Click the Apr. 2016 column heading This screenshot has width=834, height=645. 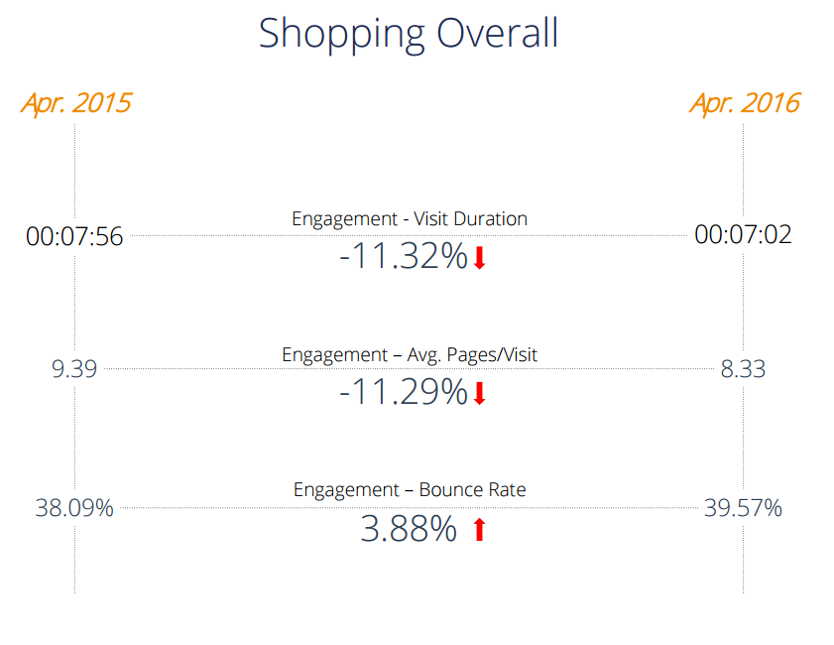click(744, 103)
